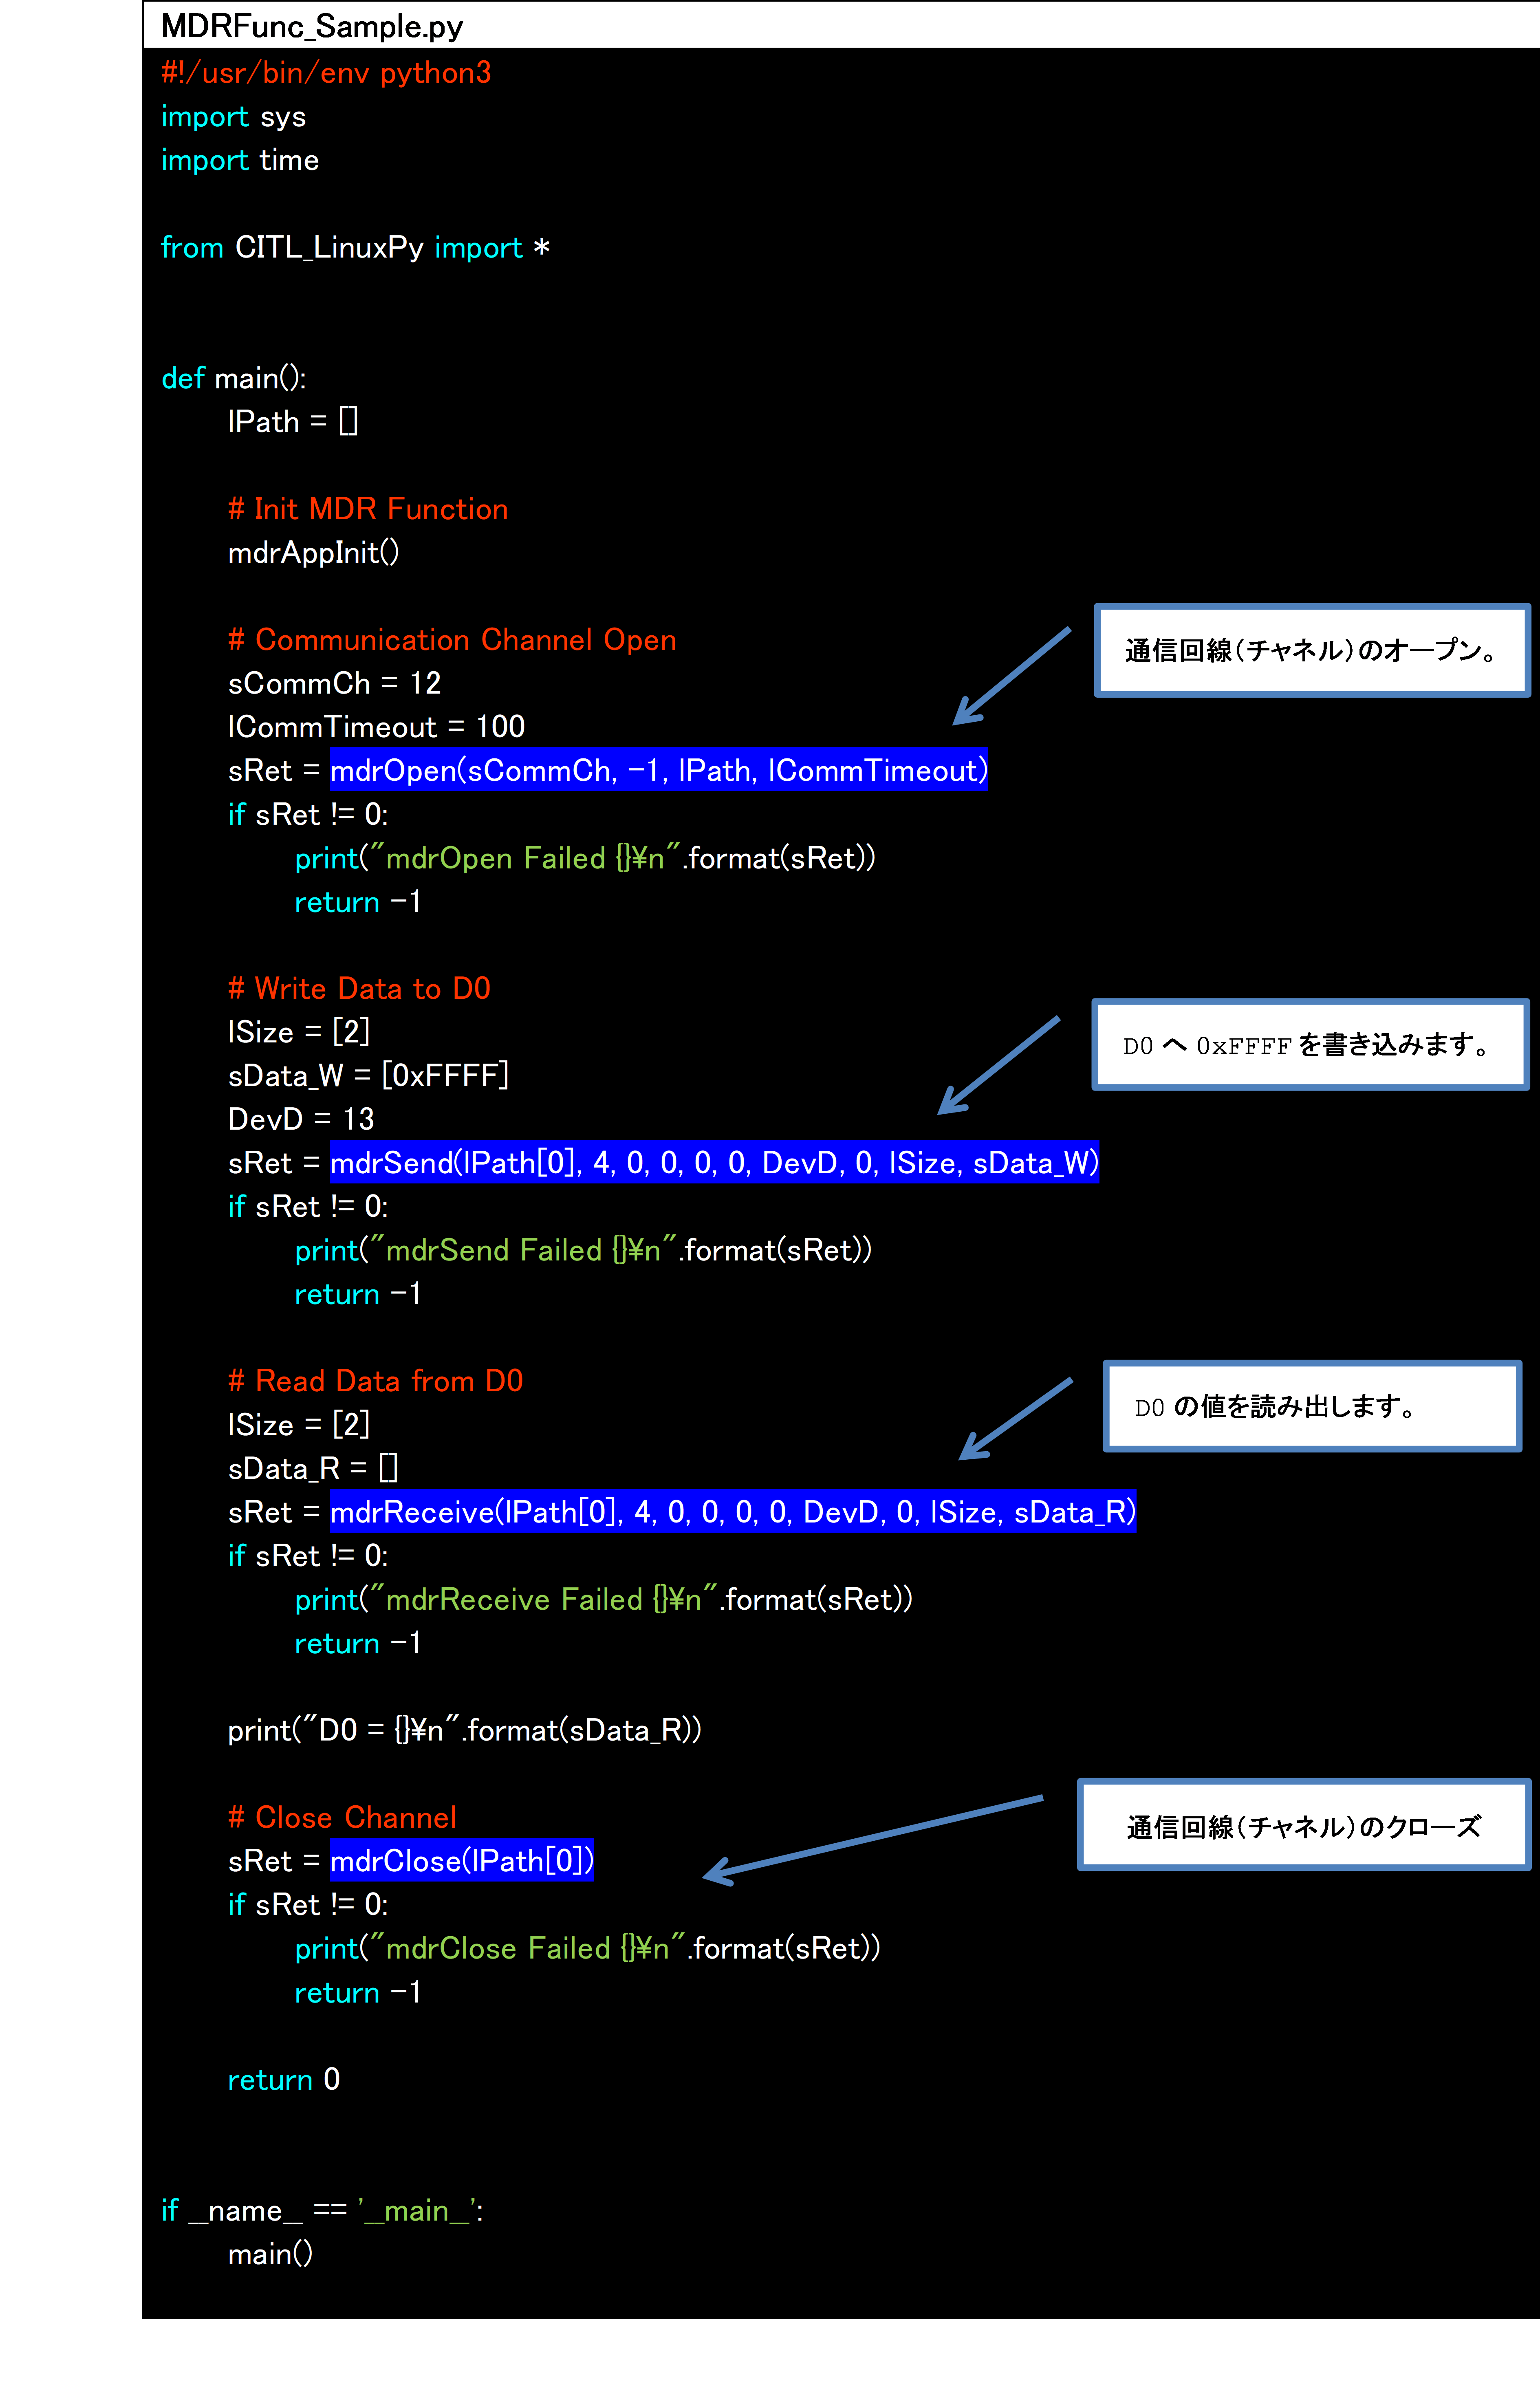This screenshot has width=1540, height=2384.
Task: Click the print("D0 = {}") output line
Action: point(464,1730)
